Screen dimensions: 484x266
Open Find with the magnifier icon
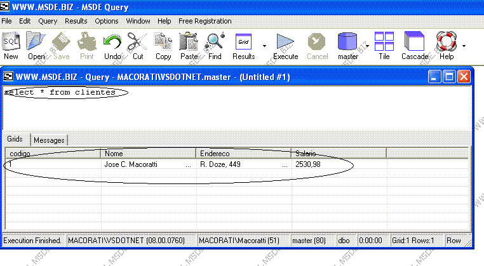pos(215,46)
